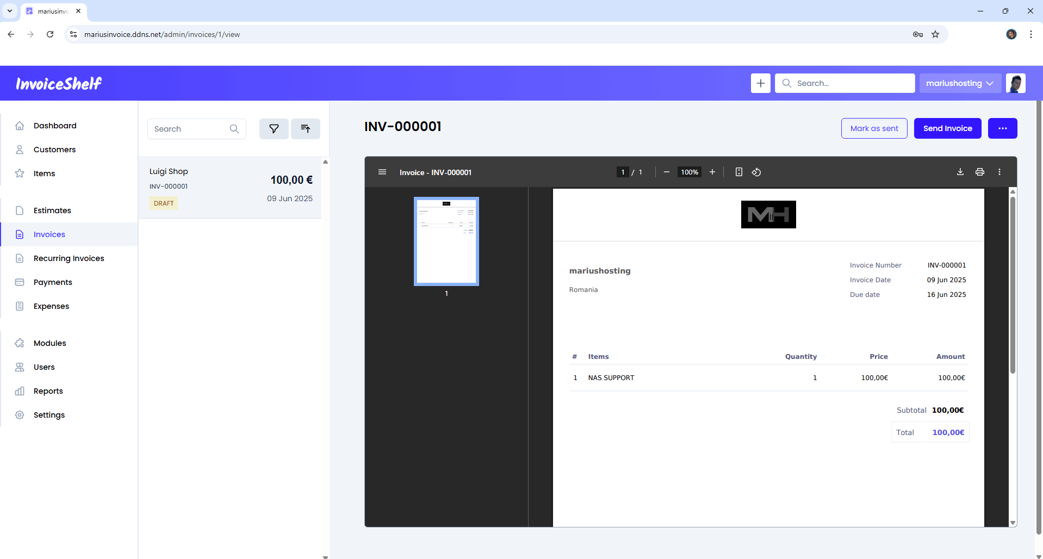The image size is (1043, 559).
Task: Click the plus button to create new
Action: (760, 83)
